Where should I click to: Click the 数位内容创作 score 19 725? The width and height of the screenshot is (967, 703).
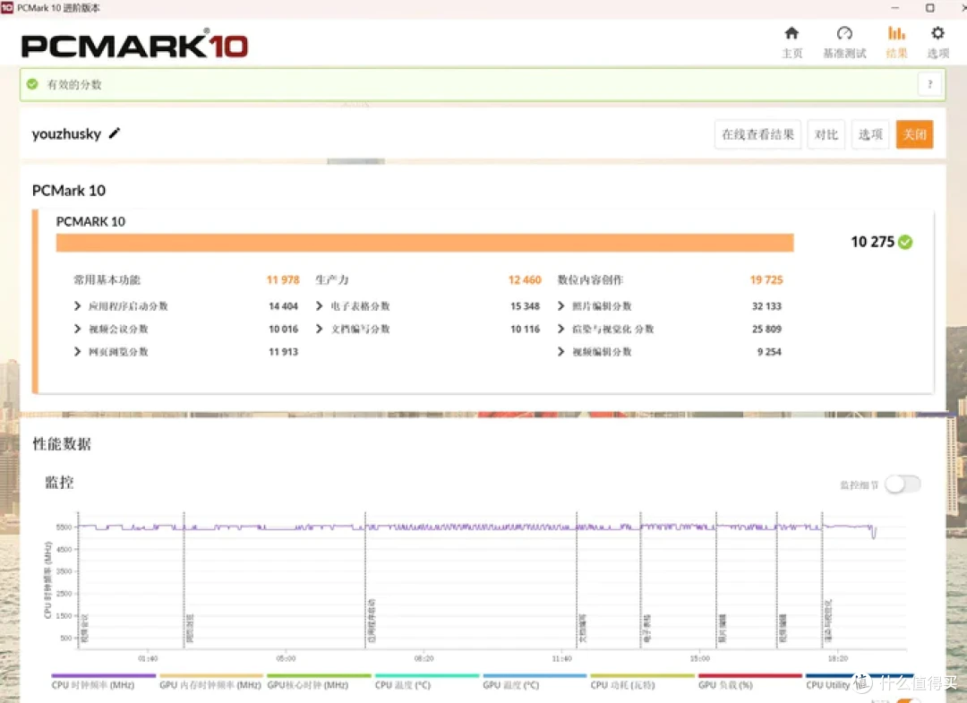766,280
